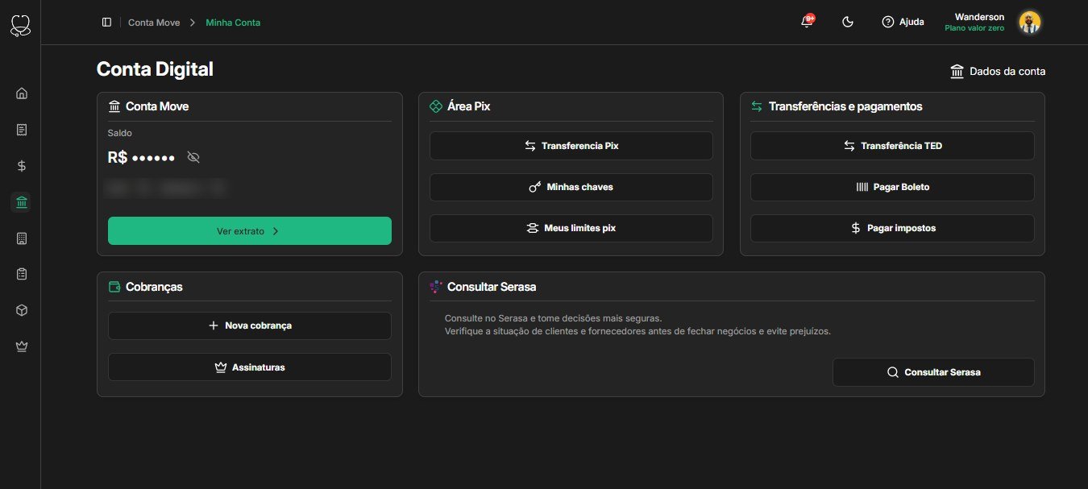This screenshot has height=489, width=1088.
Task: Open the Ajuda help link
Action: point(903,23)
